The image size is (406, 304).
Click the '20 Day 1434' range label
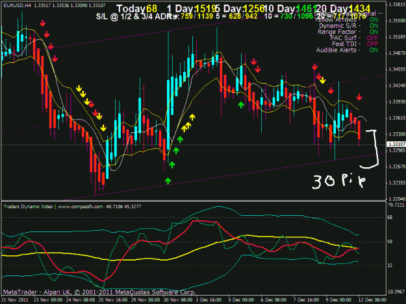click(344, 9)
